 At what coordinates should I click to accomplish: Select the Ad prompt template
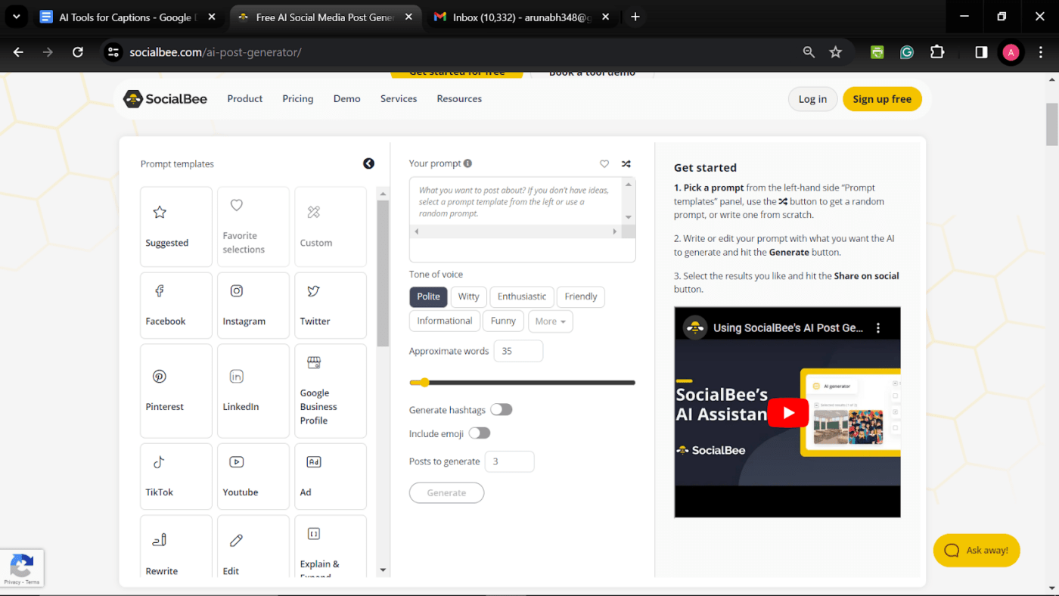coord(330,476)
